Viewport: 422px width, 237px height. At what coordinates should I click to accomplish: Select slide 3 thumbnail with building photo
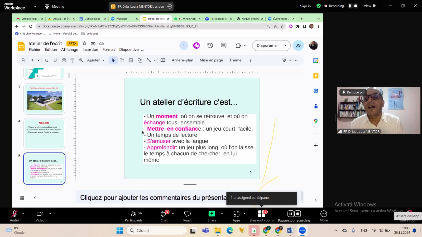pyautogui.click(x=44, y=99)
